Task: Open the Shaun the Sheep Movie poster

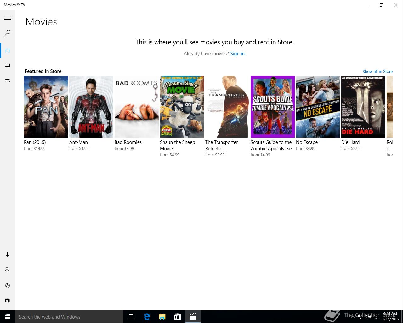Action: 182,107
